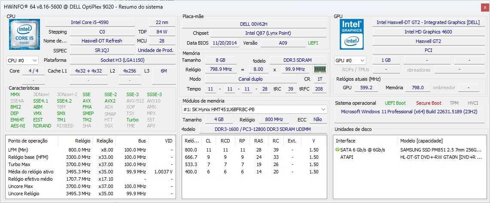Click the 22 nm process value
This screenshot has width=490, height=203.
pyautogui.click(x=161, y=22)
